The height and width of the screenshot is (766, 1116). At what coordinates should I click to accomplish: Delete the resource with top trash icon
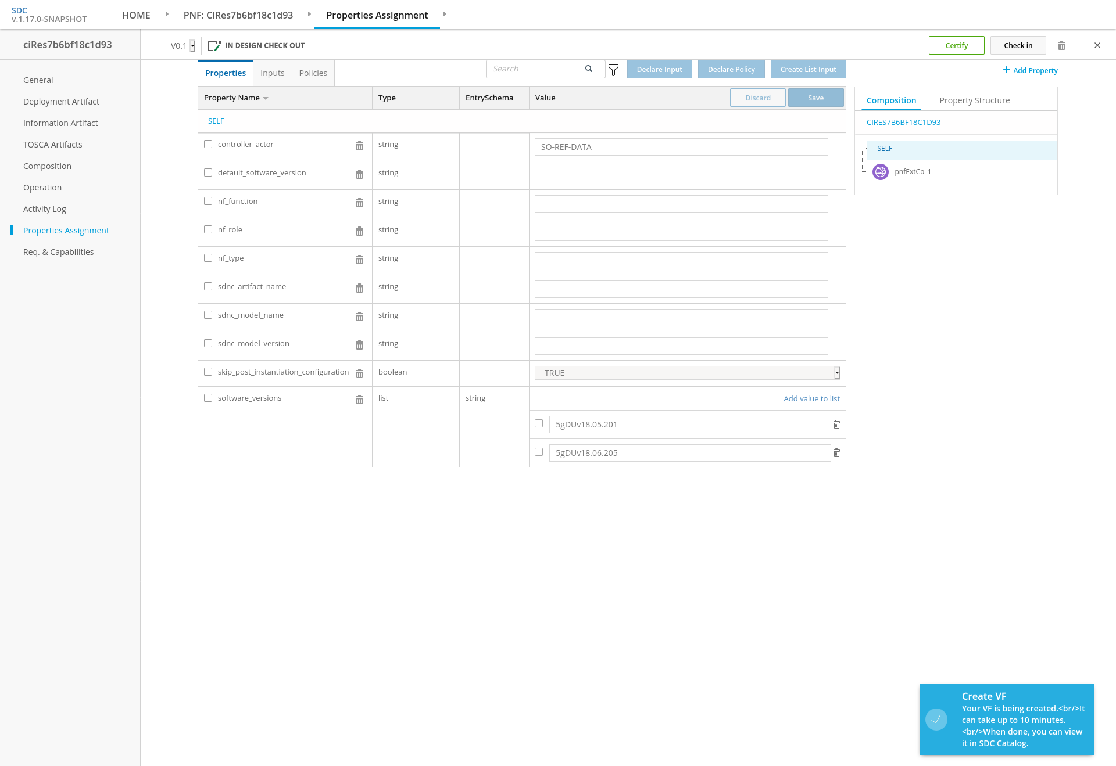click(x=1061, y=45)
